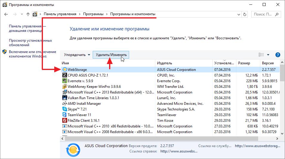The image size is (285, 159).
Task: Sort by the Издатель column header
Action: [184, 63]
